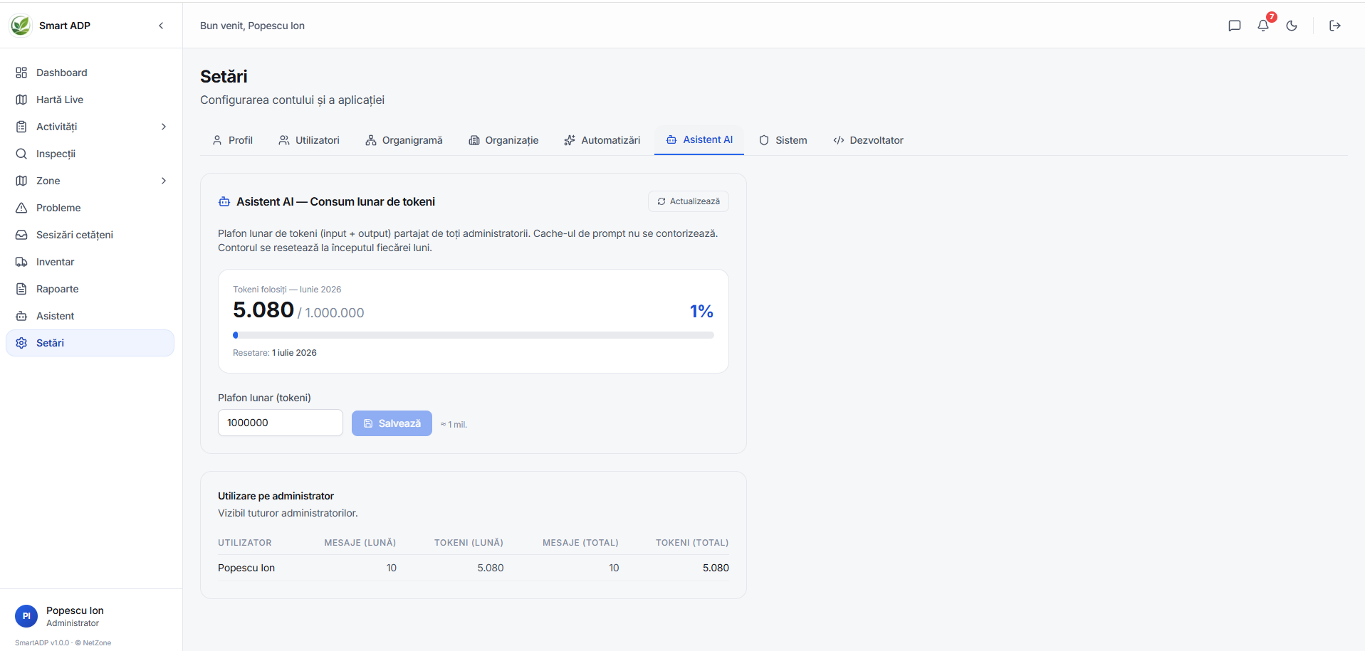Click the token usage progress bar
This screenshot has width=1365, height=651.
point(474,335)
